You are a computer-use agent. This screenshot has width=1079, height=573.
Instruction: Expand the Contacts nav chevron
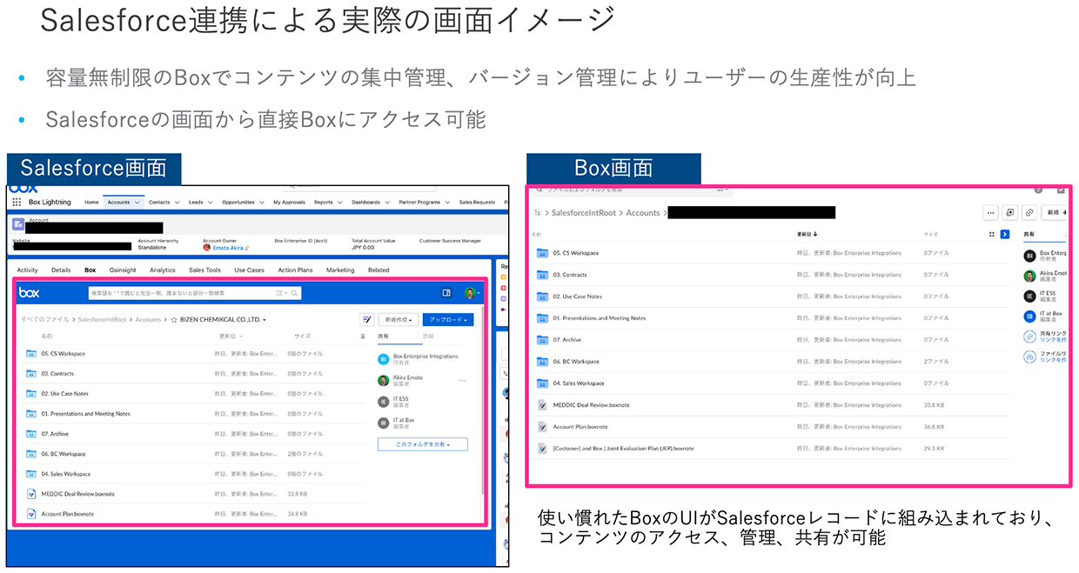178,203
